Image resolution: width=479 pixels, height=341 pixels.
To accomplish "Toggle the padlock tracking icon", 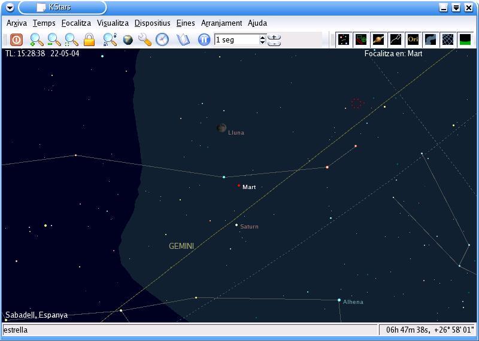I will click(x=89, y=39).
